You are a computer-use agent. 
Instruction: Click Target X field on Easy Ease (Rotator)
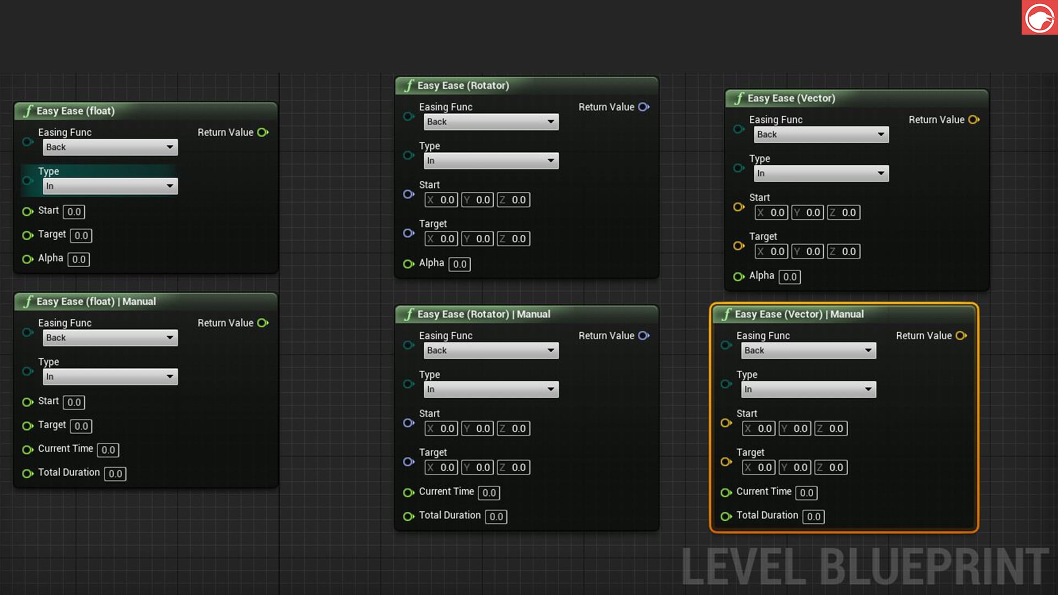coord(441,239)
